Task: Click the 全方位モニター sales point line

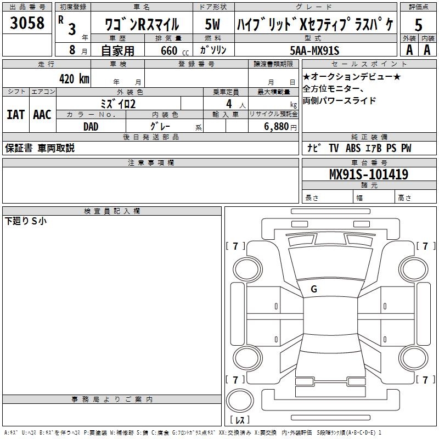Action: (333, 88)
